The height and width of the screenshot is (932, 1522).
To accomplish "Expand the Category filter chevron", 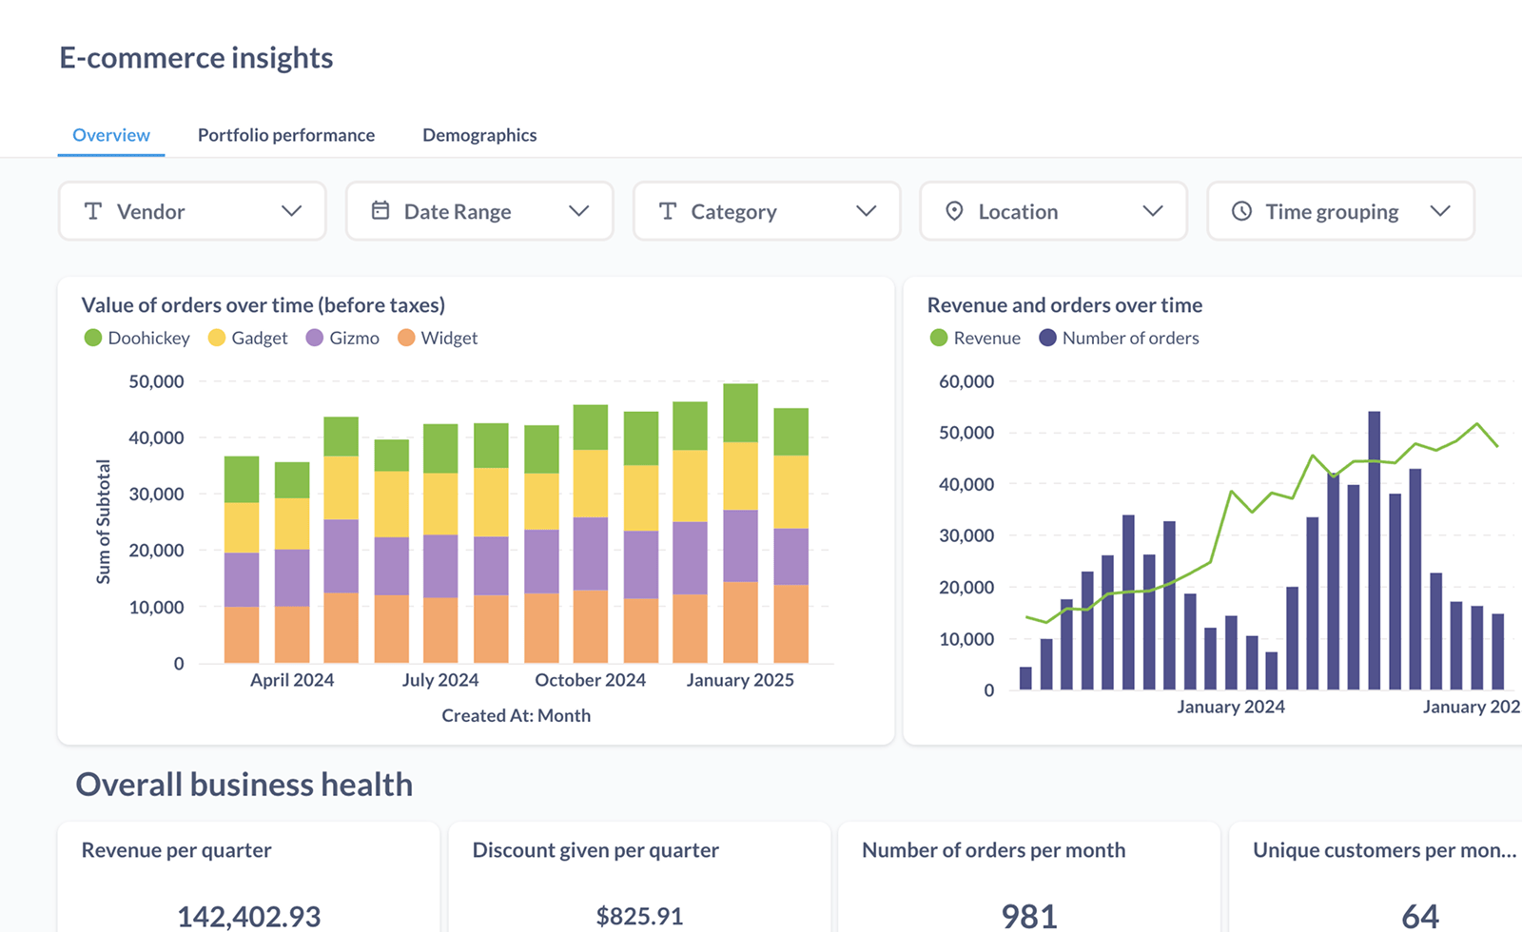I will [x=866, y=211].
